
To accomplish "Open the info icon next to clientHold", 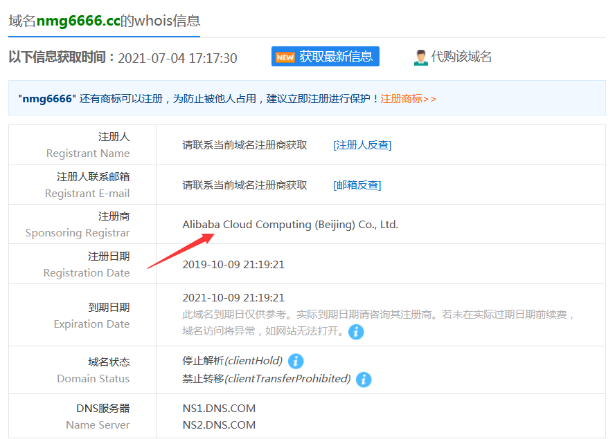I will tap(296, 361).
